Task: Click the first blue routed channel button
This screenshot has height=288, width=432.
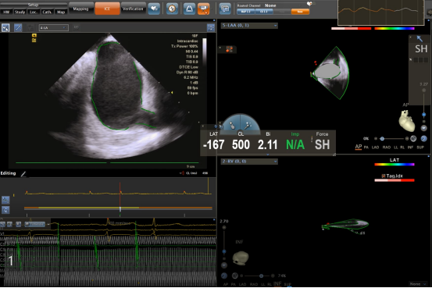Action: (x=246, y=12)
